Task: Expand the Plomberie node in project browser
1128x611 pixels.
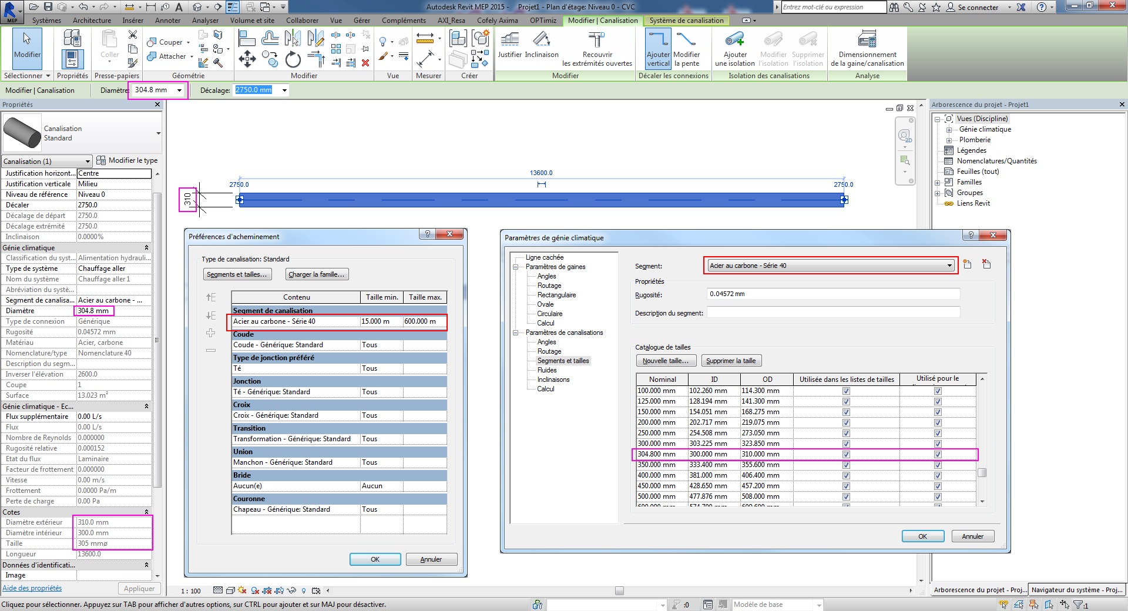Action: click(x=949, y=140)
